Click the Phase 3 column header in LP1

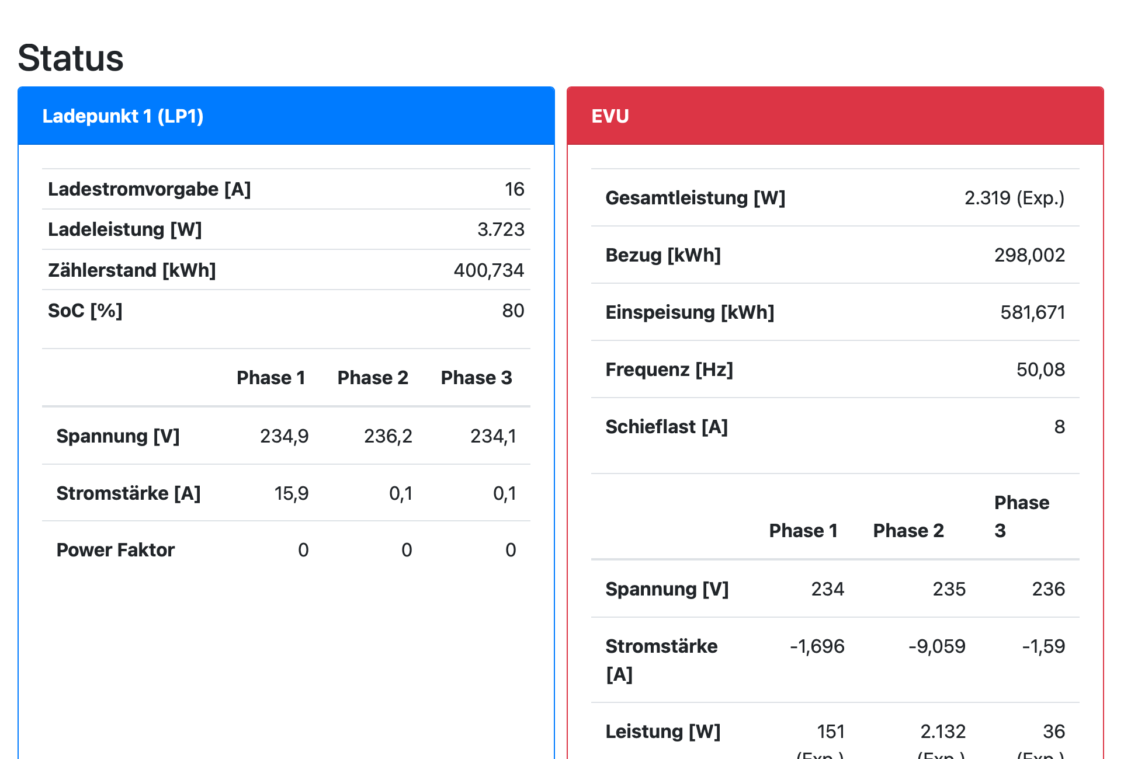pos(476,378)
